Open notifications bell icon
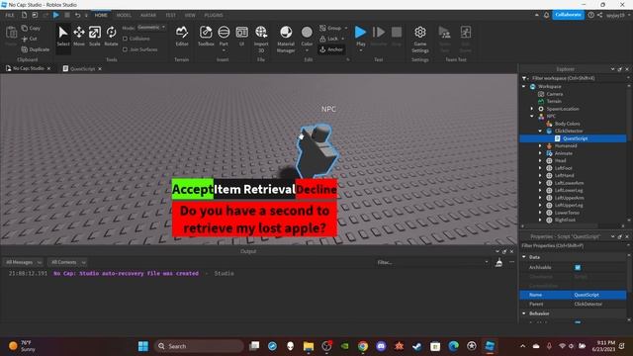 [546, 15]
